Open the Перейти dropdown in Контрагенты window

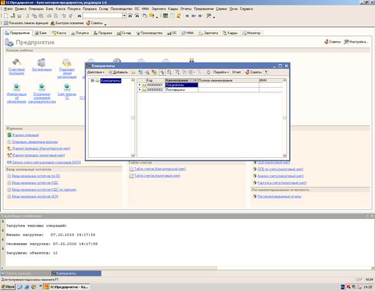[x=221, y=72]
